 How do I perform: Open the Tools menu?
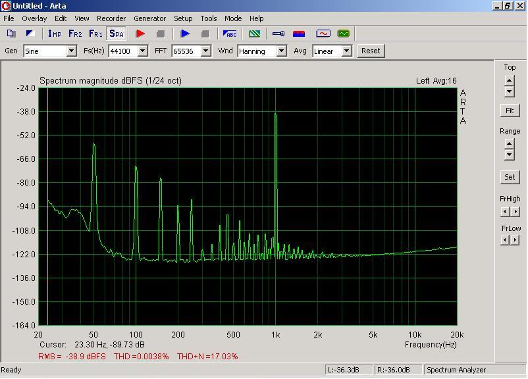[209, 18]
